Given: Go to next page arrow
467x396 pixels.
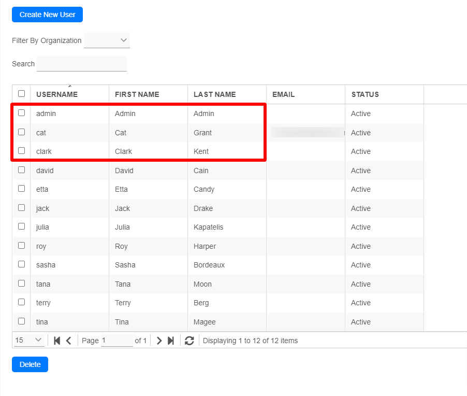Looking at the screenshot, I should coord(159,341).
